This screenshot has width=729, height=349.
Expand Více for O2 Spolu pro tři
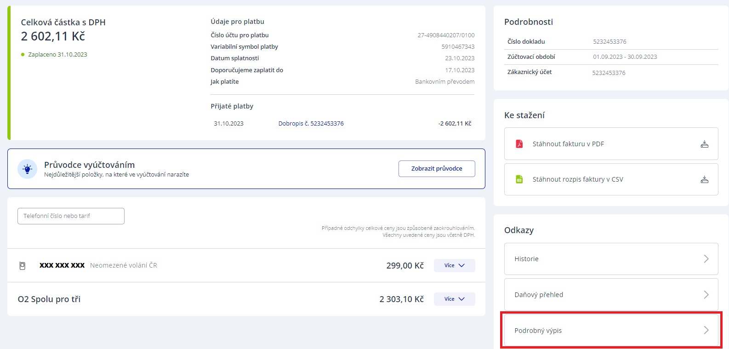click(x=454, y=299)
